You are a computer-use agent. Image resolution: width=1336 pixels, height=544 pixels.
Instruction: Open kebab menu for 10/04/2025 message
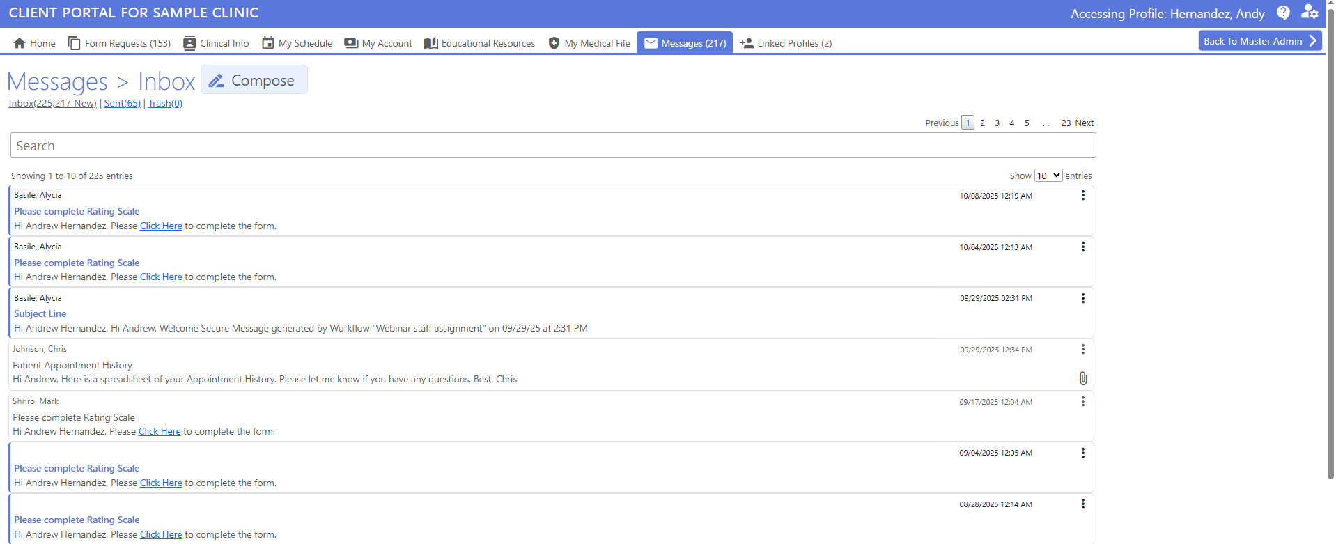tap(1082, 247)
